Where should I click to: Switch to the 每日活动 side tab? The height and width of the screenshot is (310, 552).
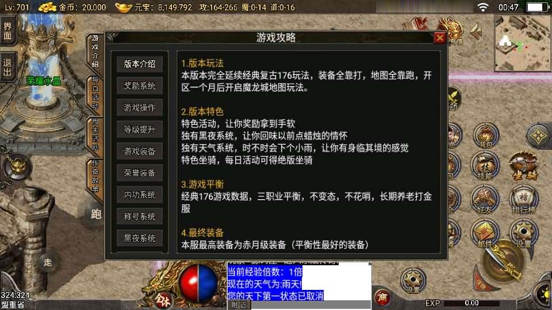click(x=95, y=93)
